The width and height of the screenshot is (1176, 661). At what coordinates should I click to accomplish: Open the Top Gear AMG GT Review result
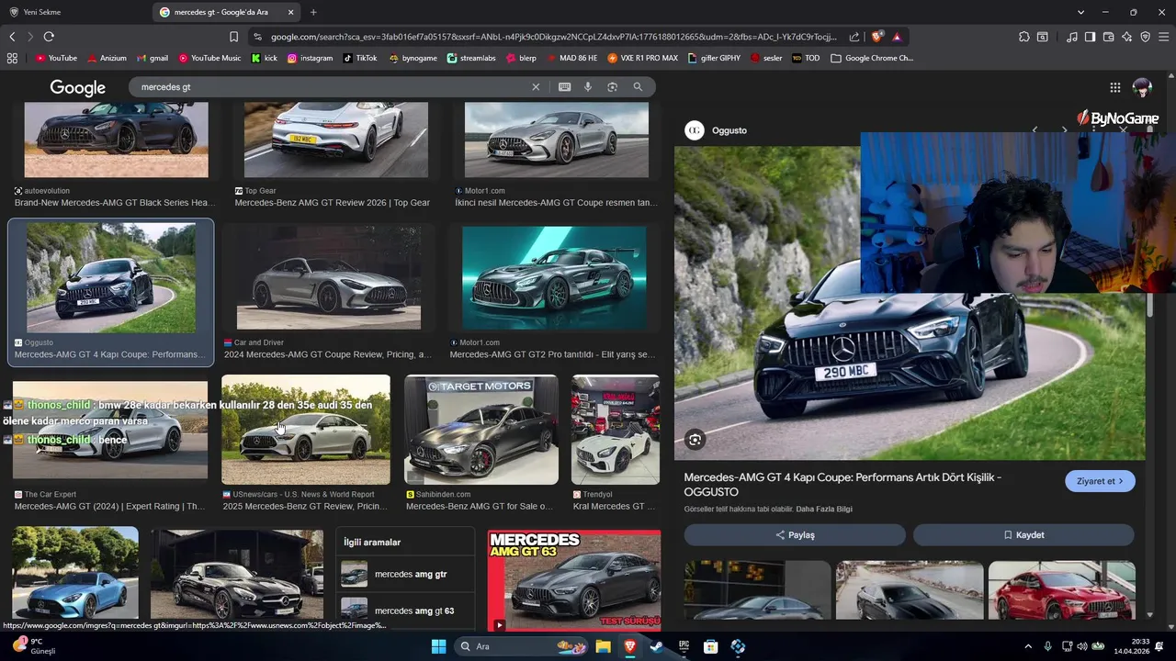coord(336,140)
